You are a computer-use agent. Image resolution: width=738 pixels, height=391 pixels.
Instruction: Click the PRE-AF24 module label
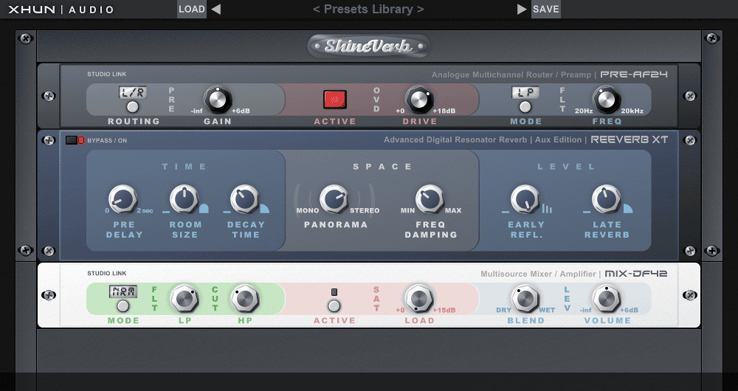pos(633,75)
